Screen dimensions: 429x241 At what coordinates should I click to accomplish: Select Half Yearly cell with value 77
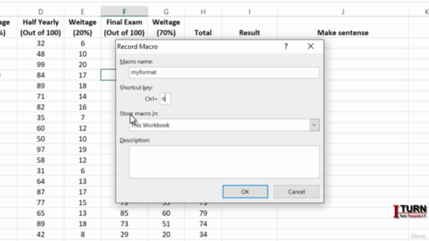point(40,202)
